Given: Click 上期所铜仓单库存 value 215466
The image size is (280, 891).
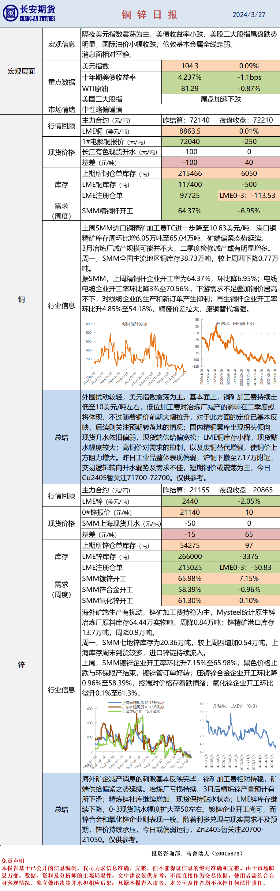Looking at the screenshot, I should [189, 174].
